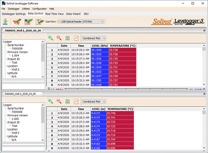The width and height of the screenshot is (208, 153).
Task: Close the 7000059_Well 2 data panel
Action: pyautogui.click(x=204, y=30)
